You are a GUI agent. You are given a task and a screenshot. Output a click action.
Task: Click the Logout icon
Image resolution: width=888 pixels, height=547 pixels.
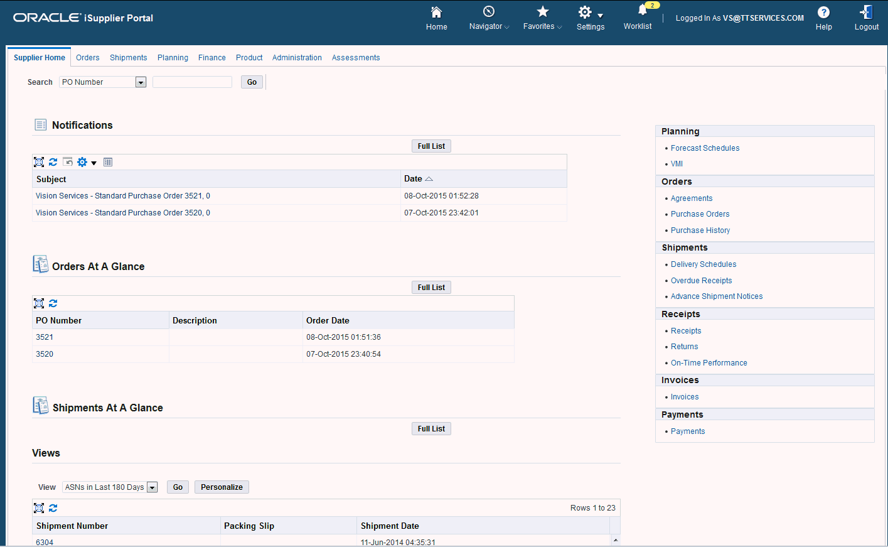click(866, 12)
